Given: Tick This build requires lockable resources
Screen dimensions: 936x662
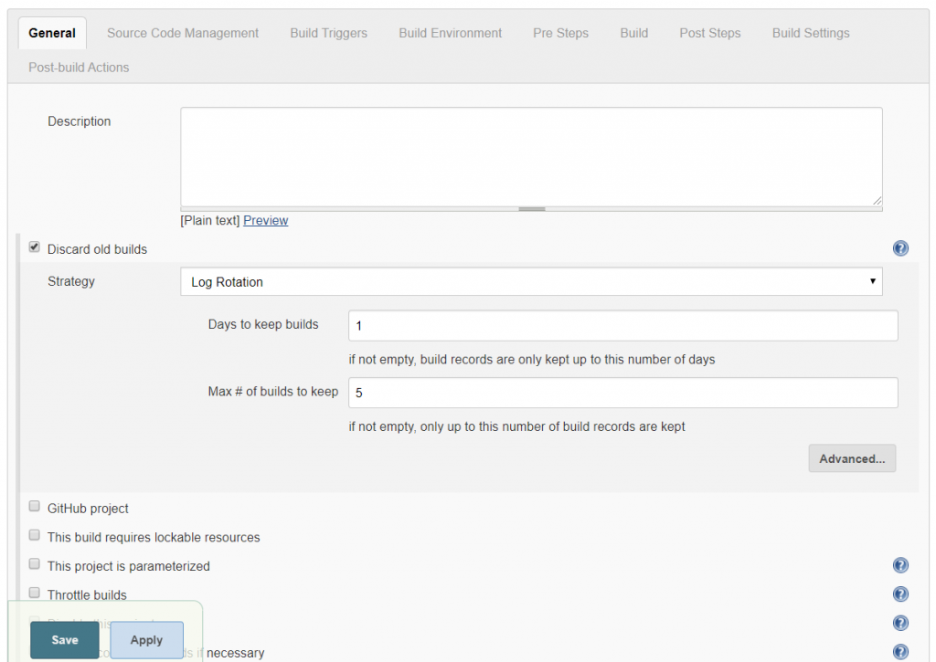Looking at the screenshot, I should [x=35, y=535].
